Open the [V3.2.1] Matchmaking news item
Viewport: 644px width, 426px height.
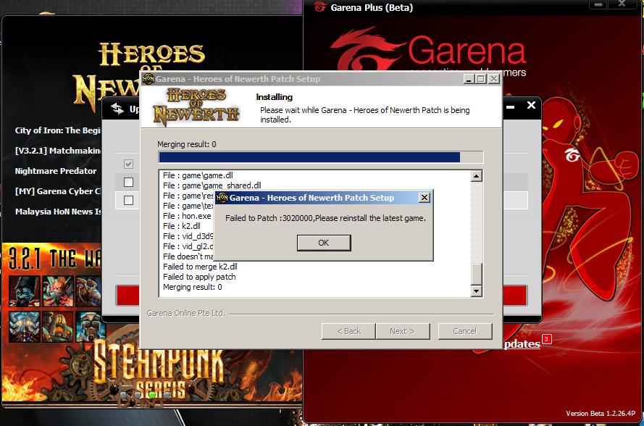[x=58, y=151]
